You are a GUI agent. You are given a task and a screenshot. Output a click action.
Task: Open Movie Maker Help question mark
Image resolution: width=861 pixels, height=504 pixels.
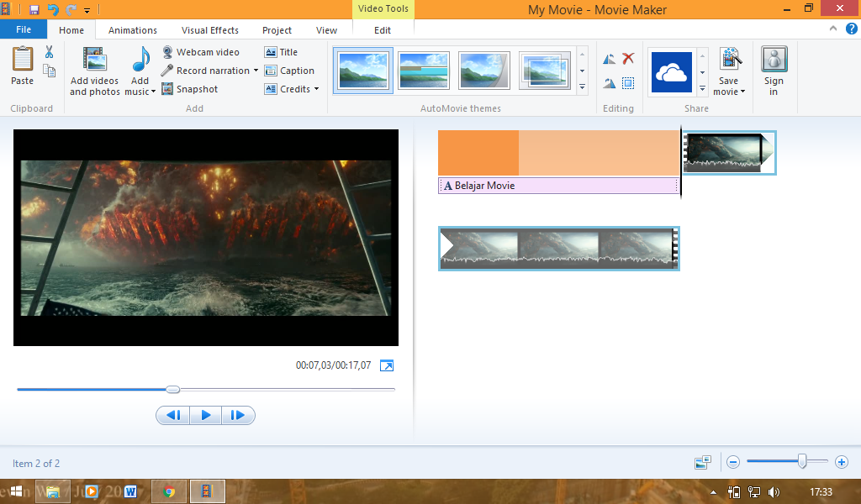coord(851,29)
